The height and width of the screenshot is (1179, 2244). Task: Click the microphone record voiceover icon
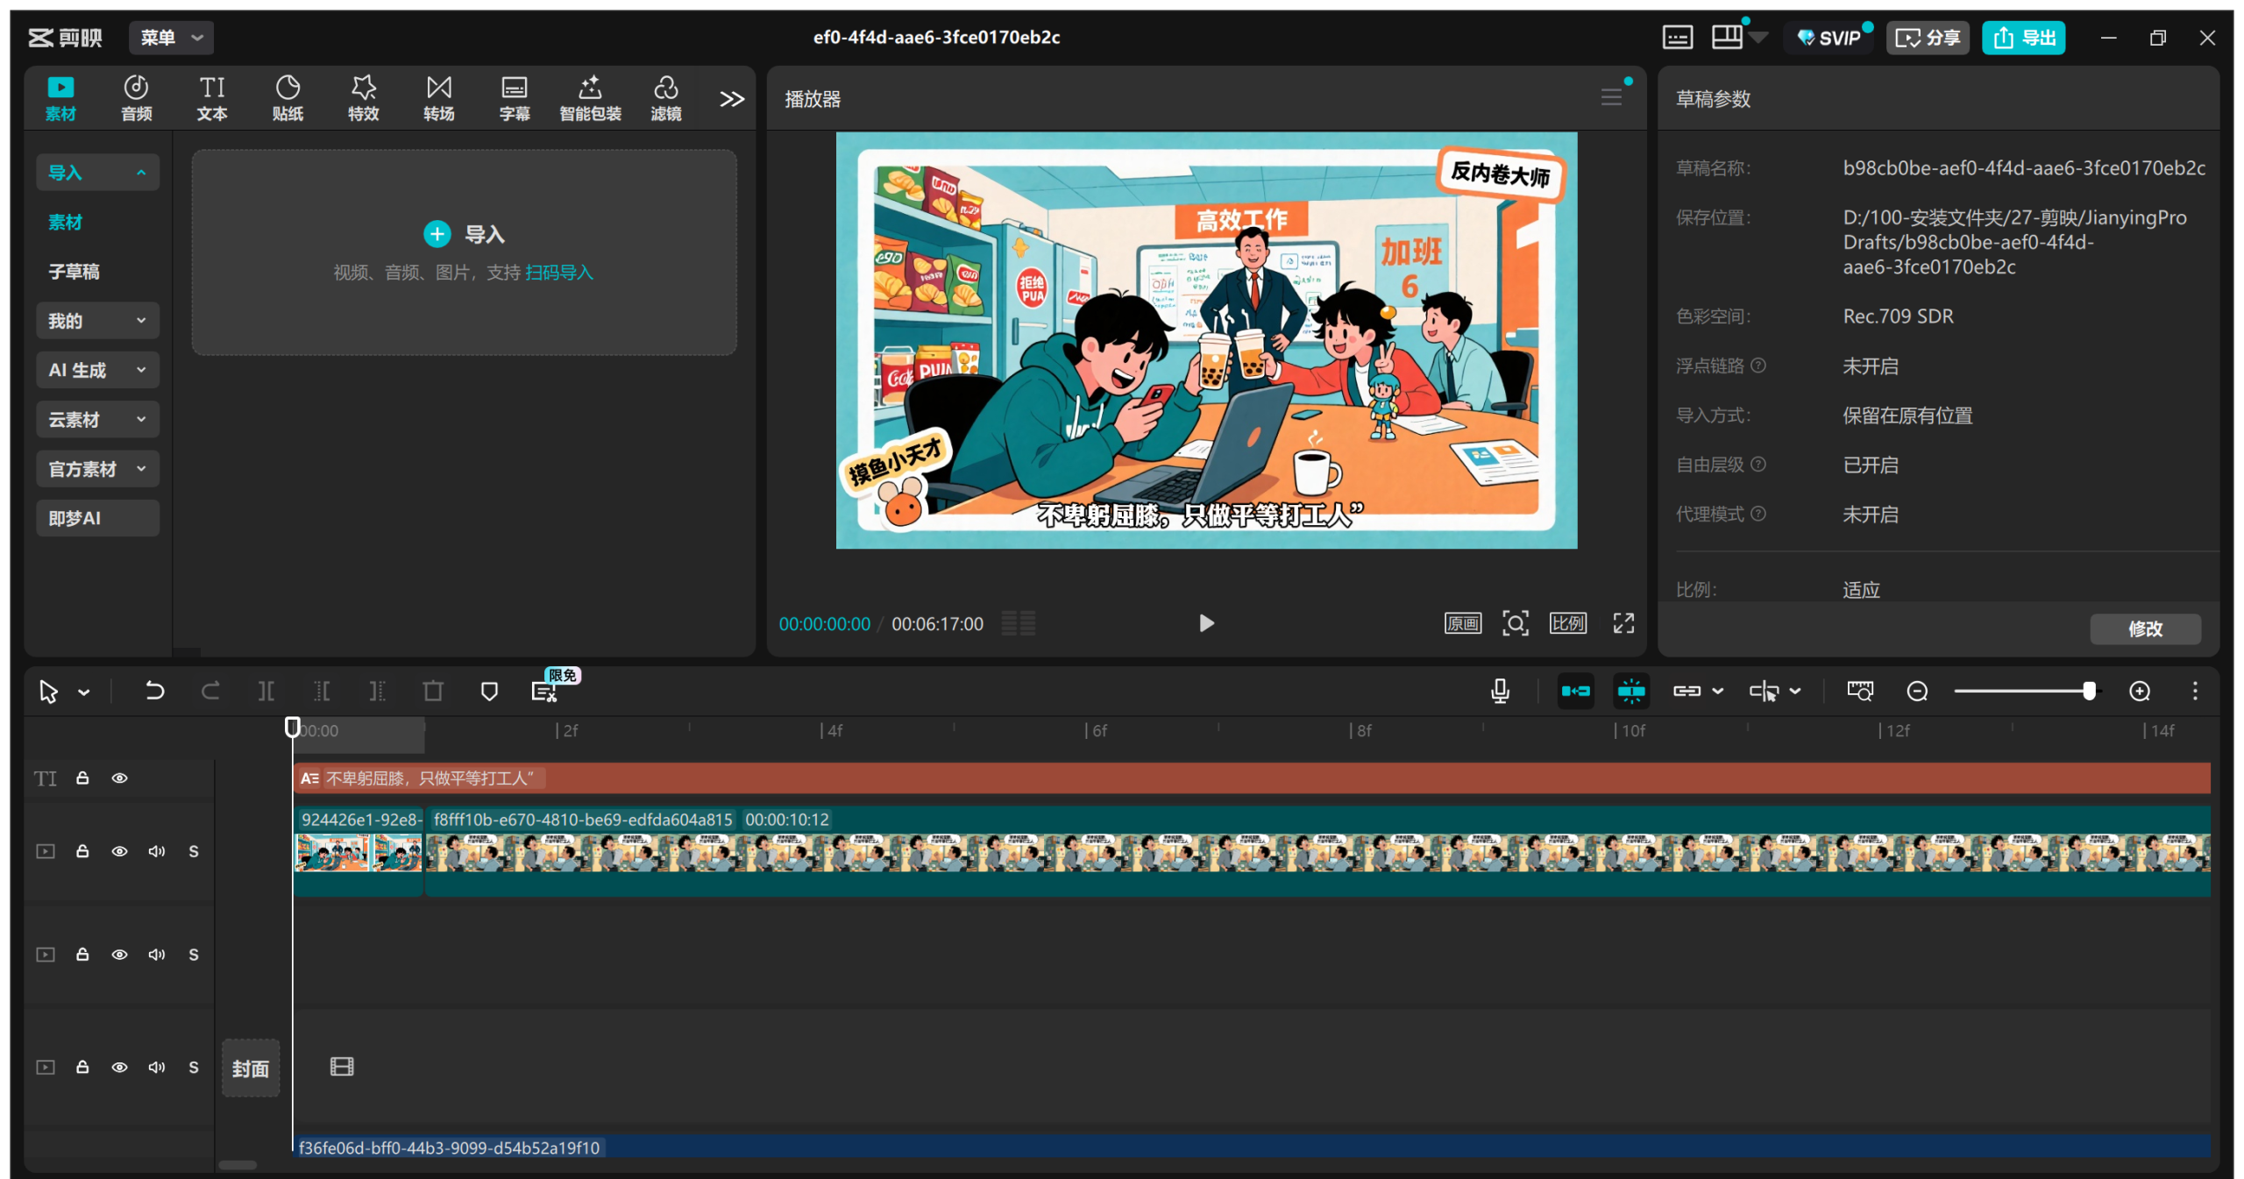point(1500,691)
